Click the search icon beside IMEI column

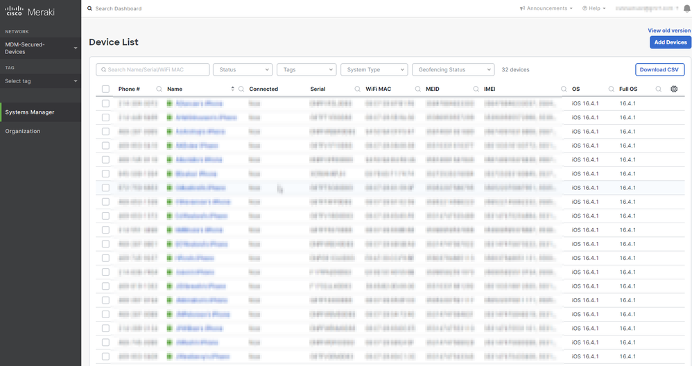[564, 89]
